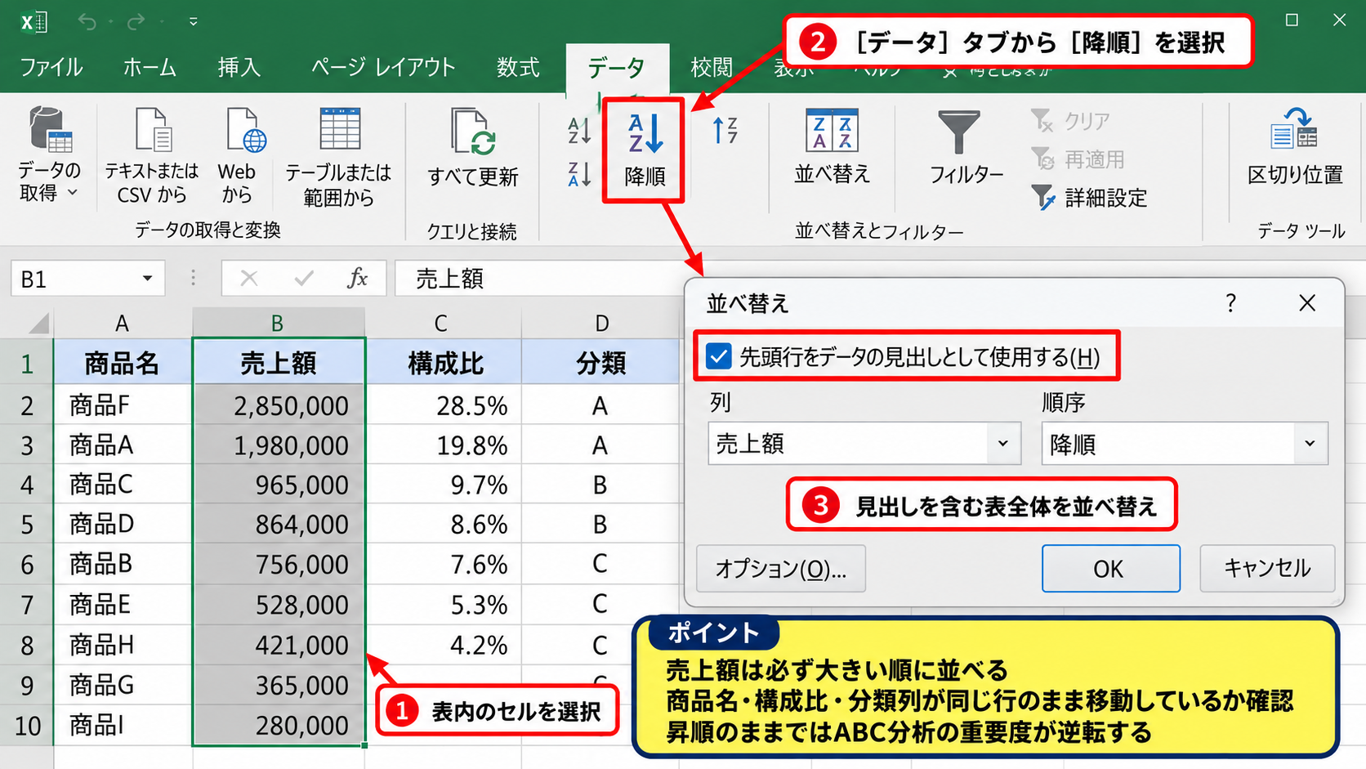Click cell containing 商品H
Viewport: 1366px width, 769px height.
[123, 646]
